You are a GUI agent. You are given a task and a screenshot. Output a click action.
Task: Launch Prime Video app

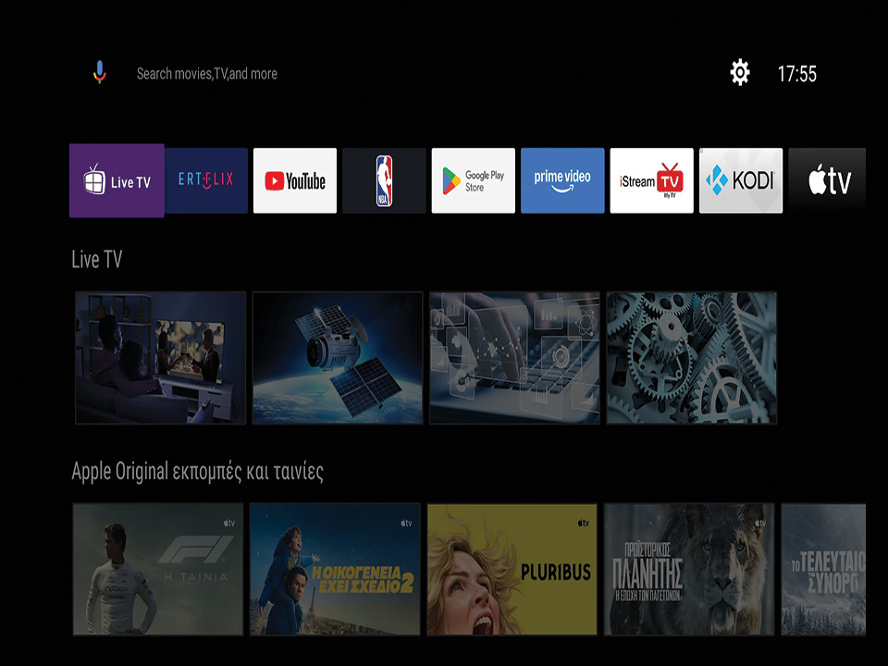(562, 180)
